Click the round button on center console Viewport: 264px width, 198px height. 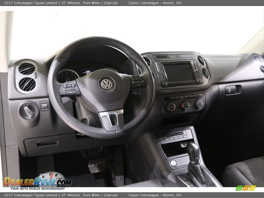[173, 163]
